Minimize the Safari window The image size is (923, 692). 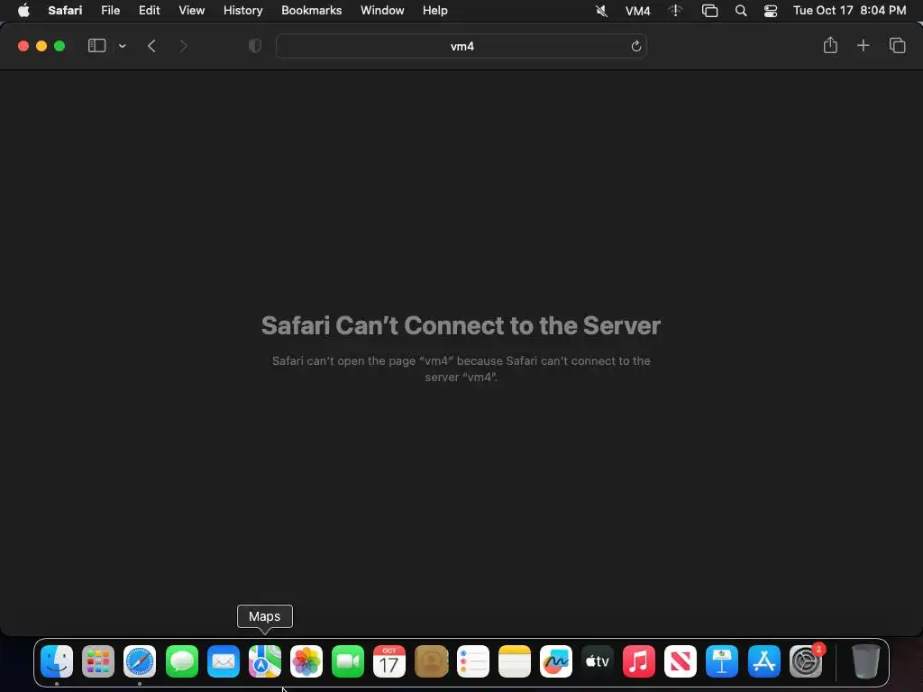click(x=41, y=46)
